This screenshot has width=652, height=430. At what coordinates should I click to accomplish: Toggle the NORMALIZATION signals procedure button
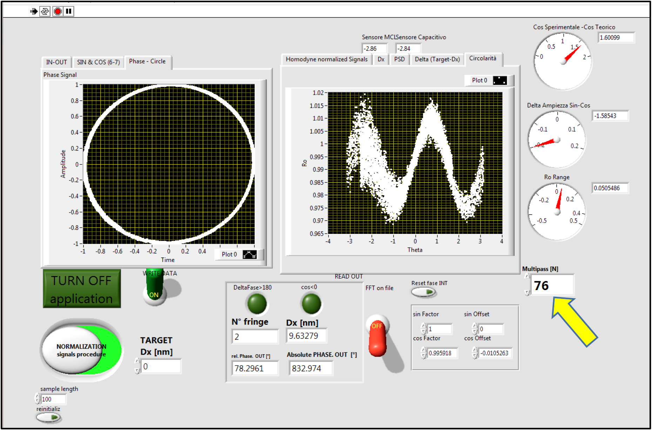click(81, 350)
